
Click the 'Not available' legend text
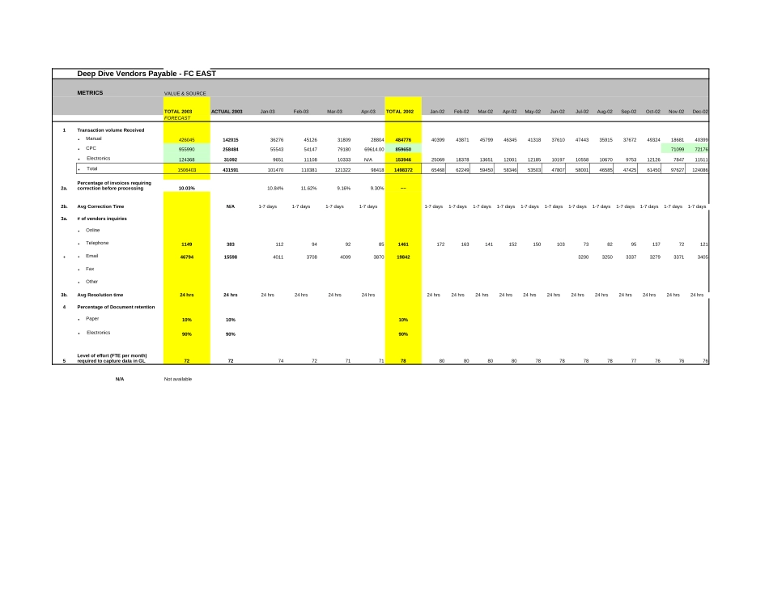pos(178,379)
